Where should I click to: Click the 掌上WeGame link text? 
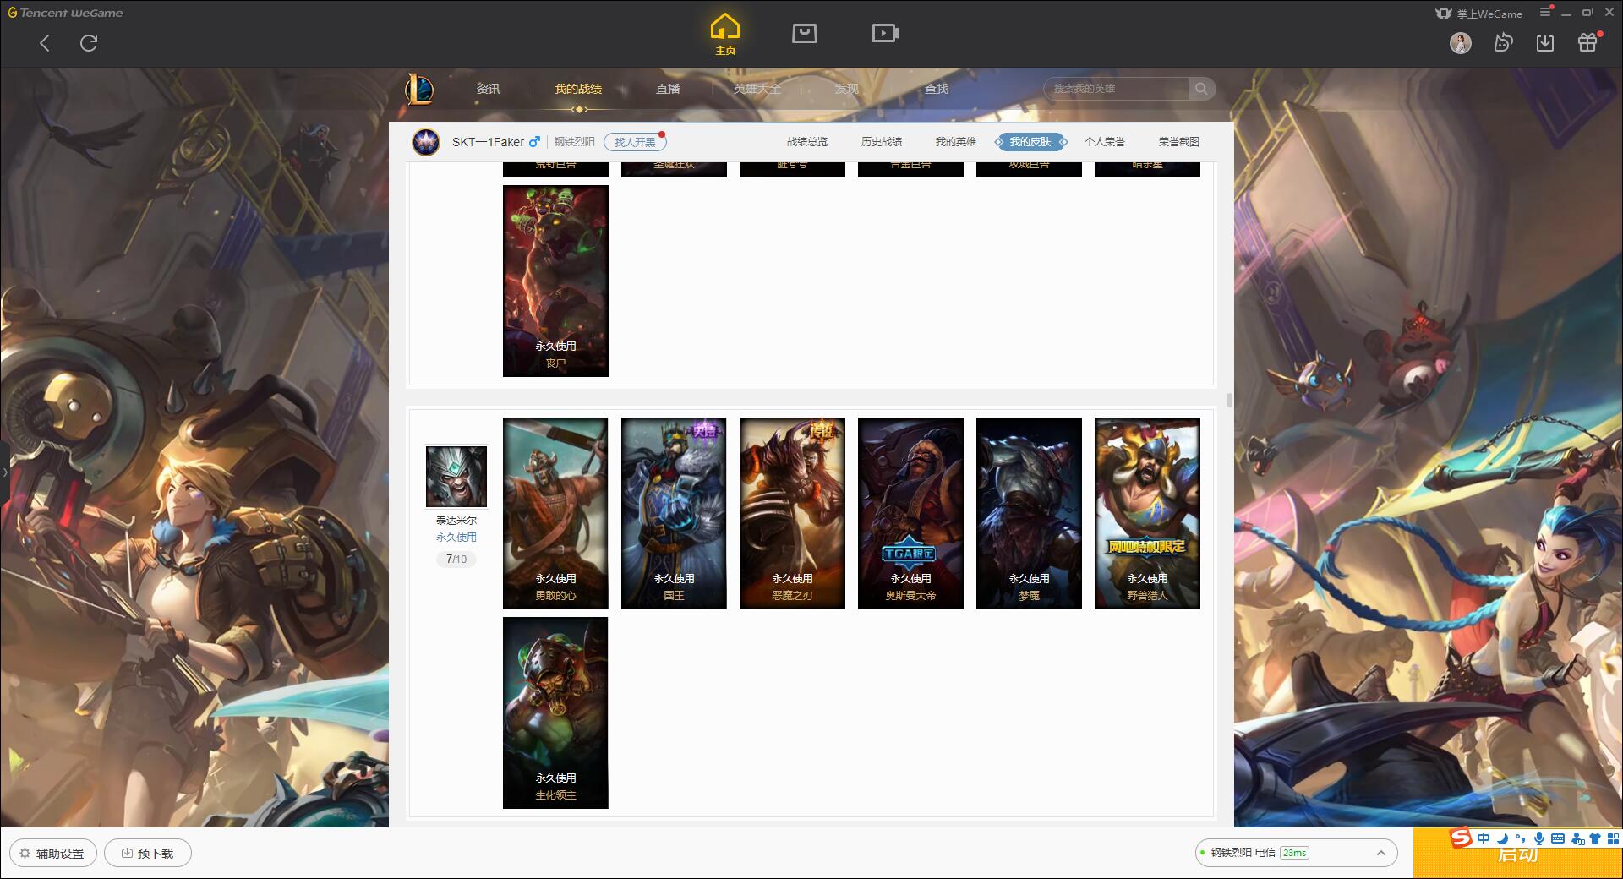point(1489,14)
